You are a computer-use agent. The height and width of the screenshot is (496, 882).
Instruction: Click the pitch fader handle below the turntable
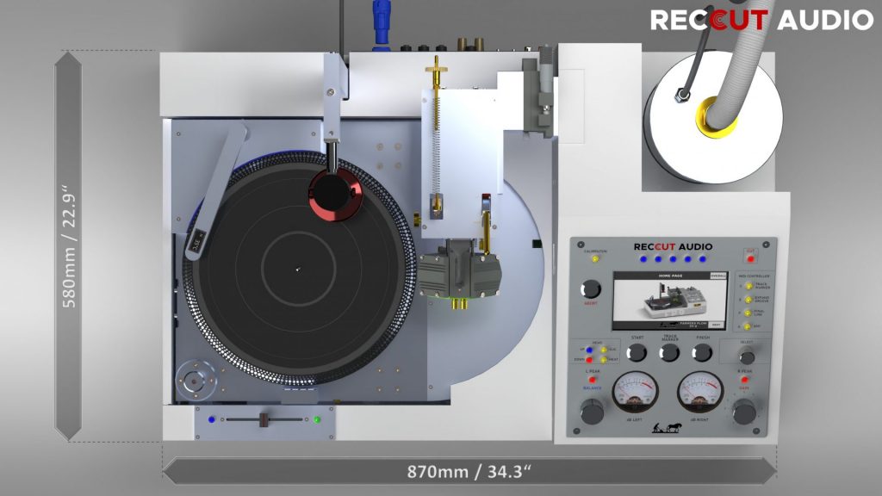(264, 419)
